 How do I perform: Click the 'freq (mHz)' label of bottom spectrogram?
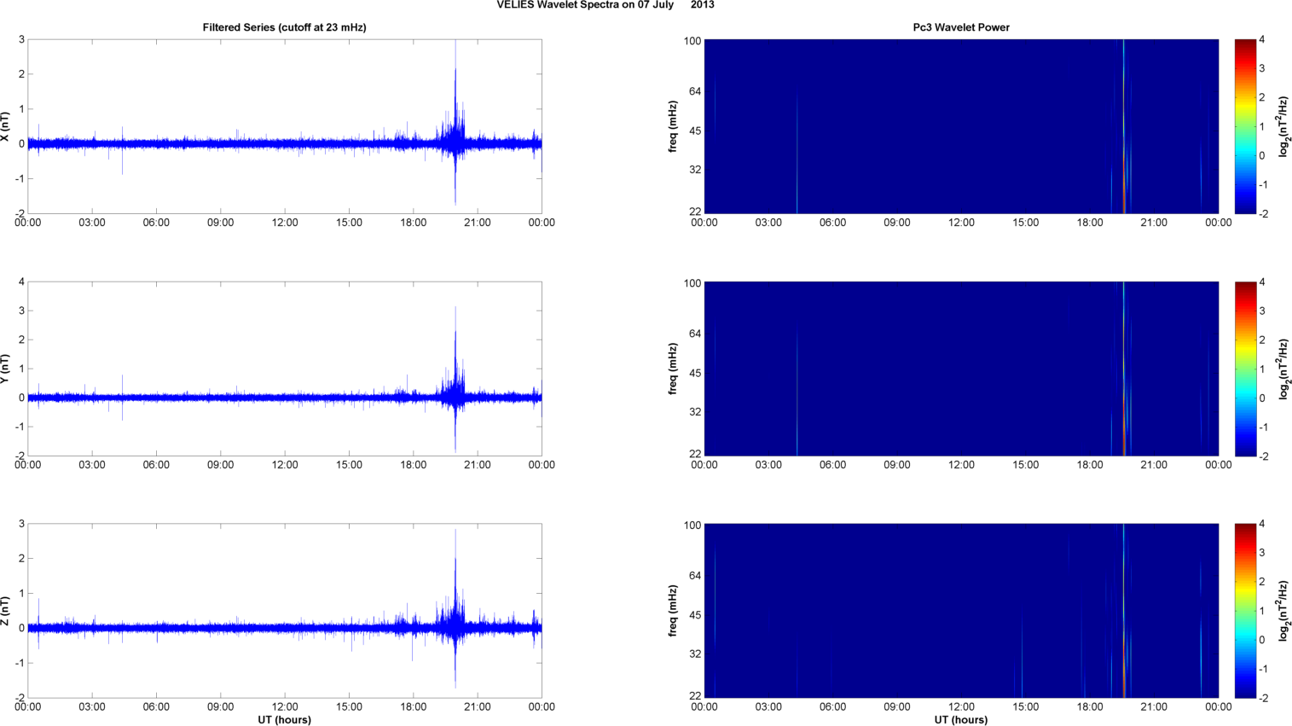pyautogui.click(x=673, y=611)
